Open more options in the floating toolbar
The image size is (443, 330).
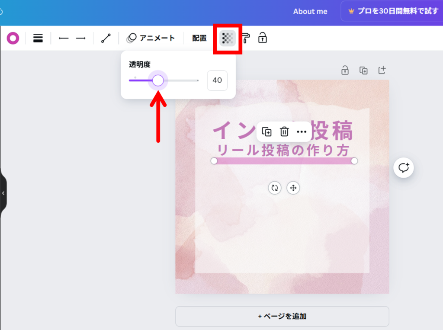(302, 132)
